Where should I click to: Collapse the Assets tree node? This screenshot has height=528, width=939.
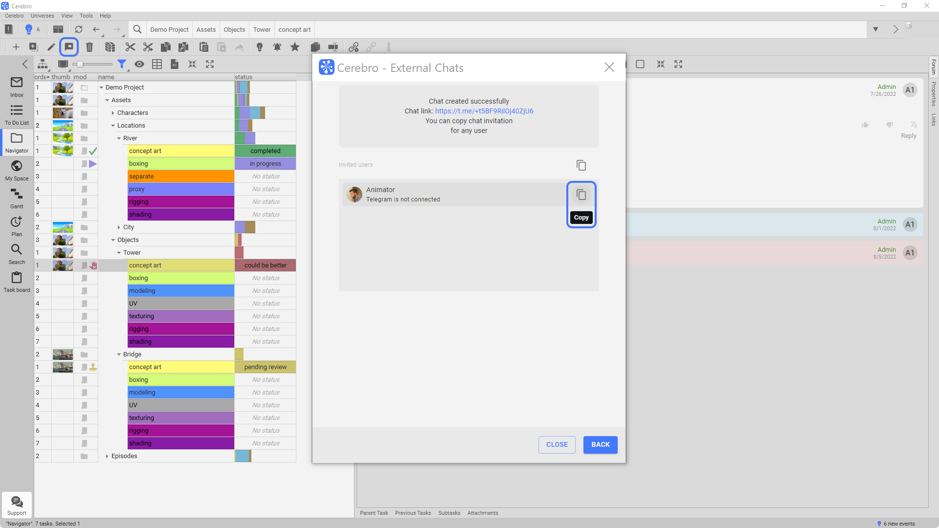tap(107, 100)
